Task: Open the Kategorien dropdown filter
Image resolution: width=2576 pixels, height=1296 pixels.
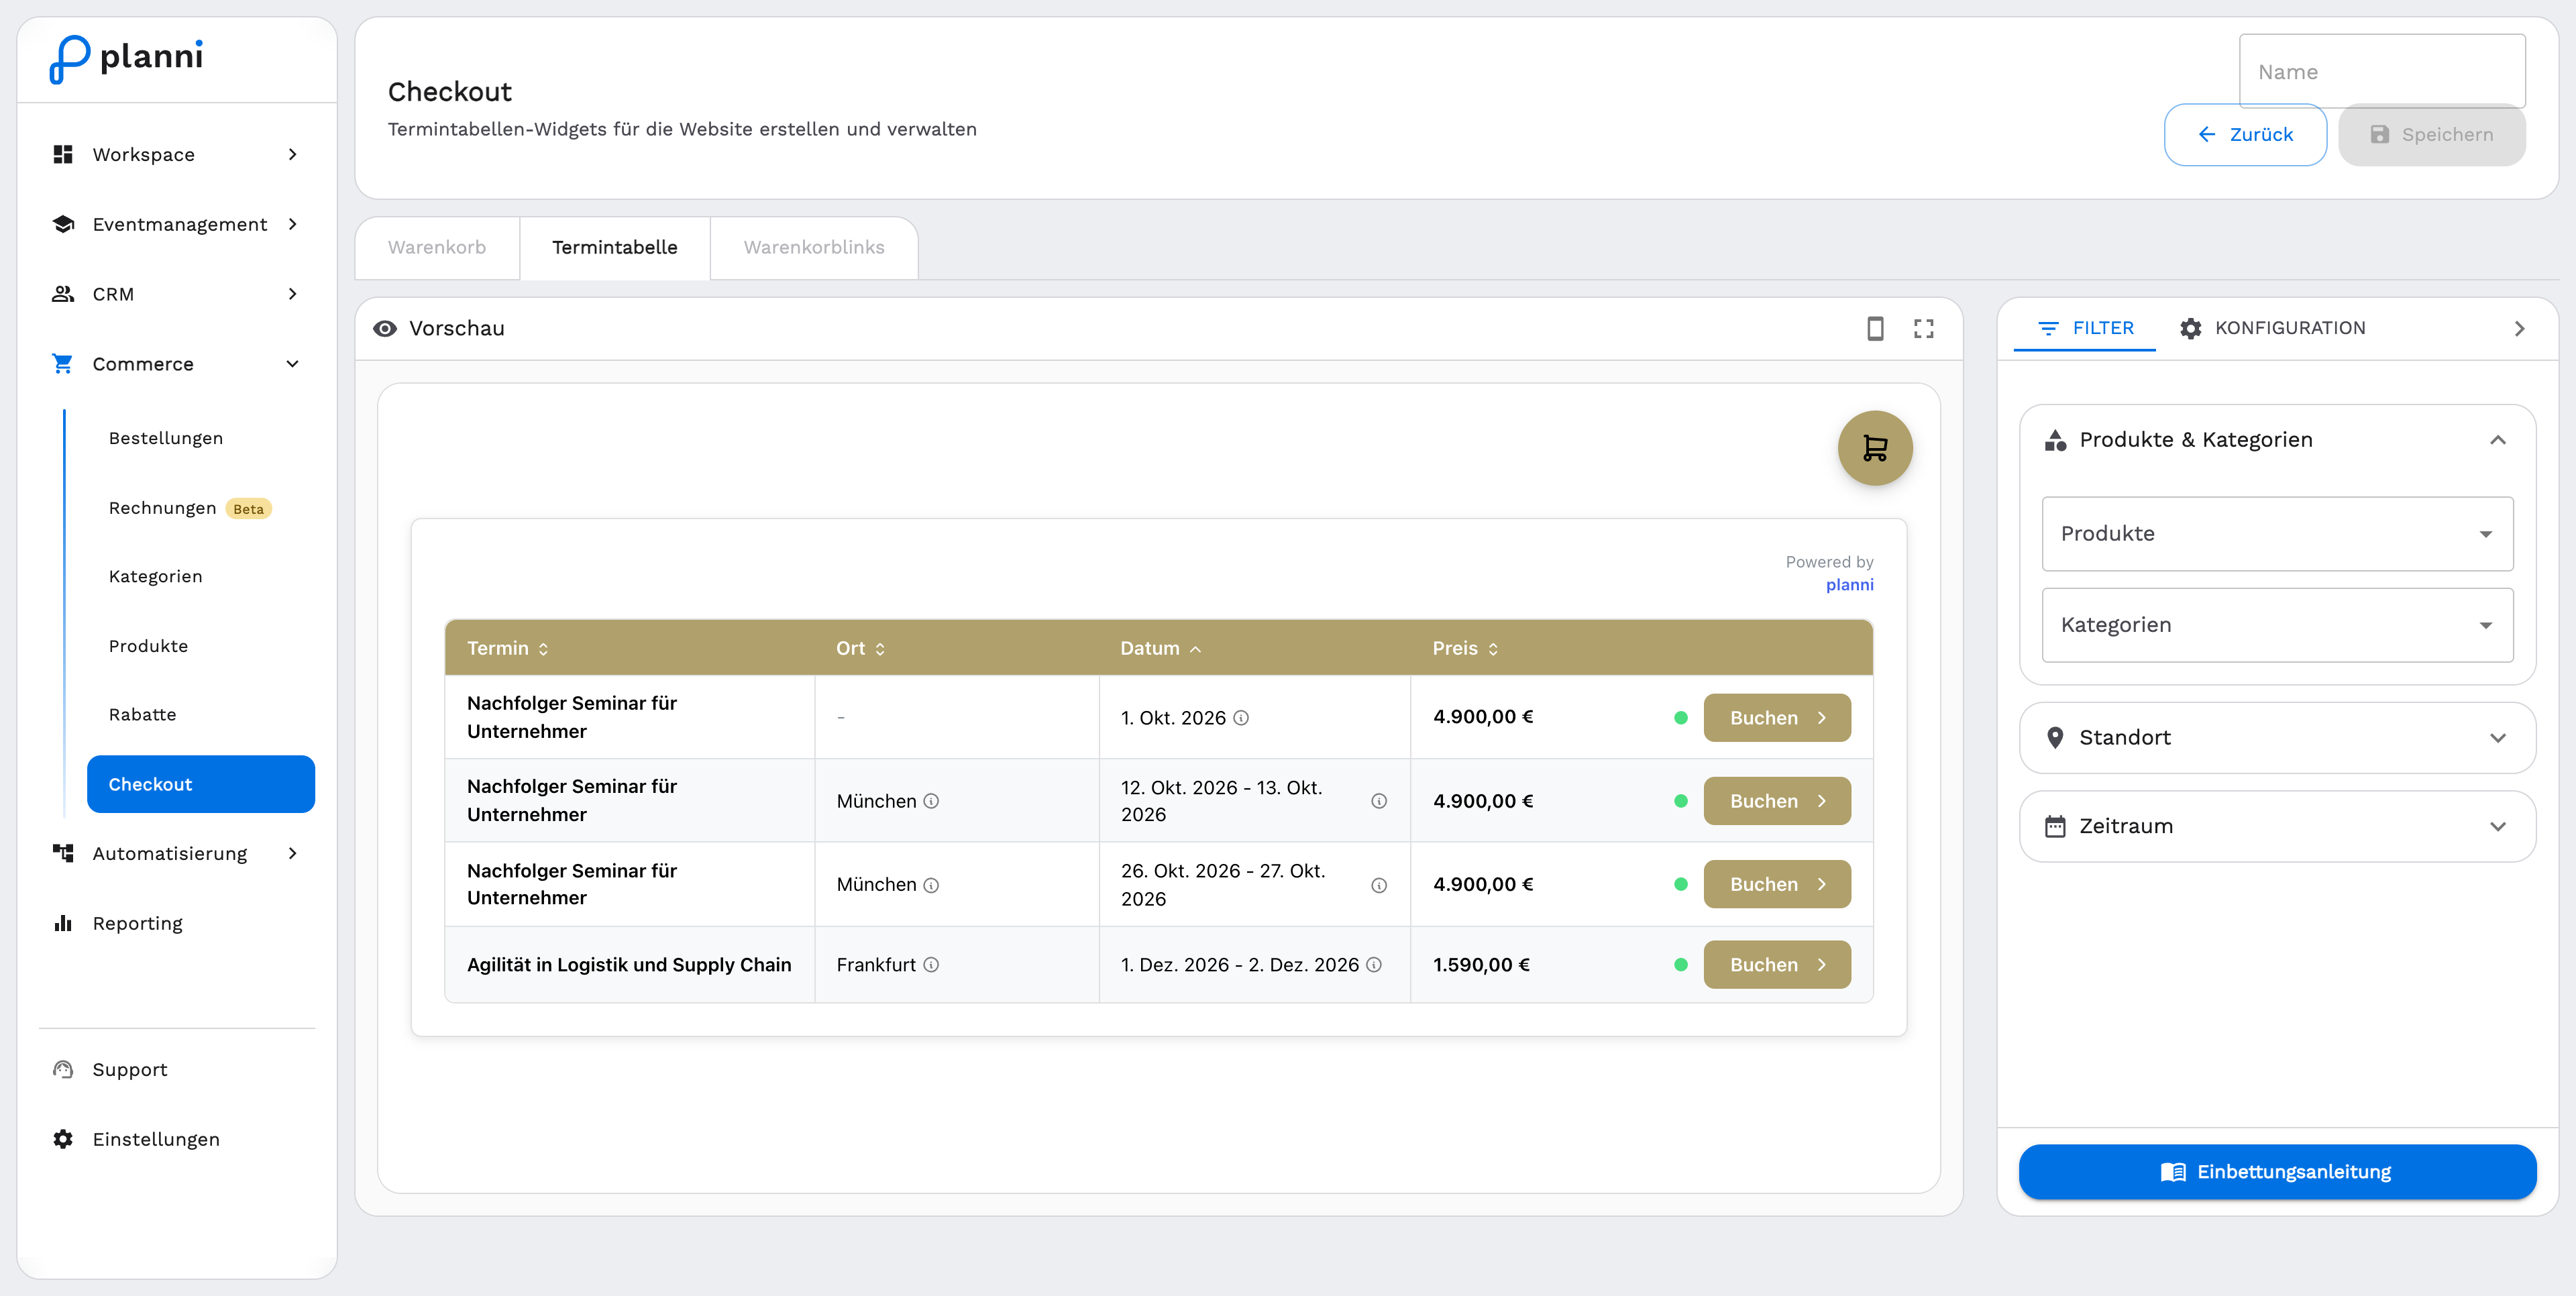Action: pyautogui.click(x=2277, y=625)
